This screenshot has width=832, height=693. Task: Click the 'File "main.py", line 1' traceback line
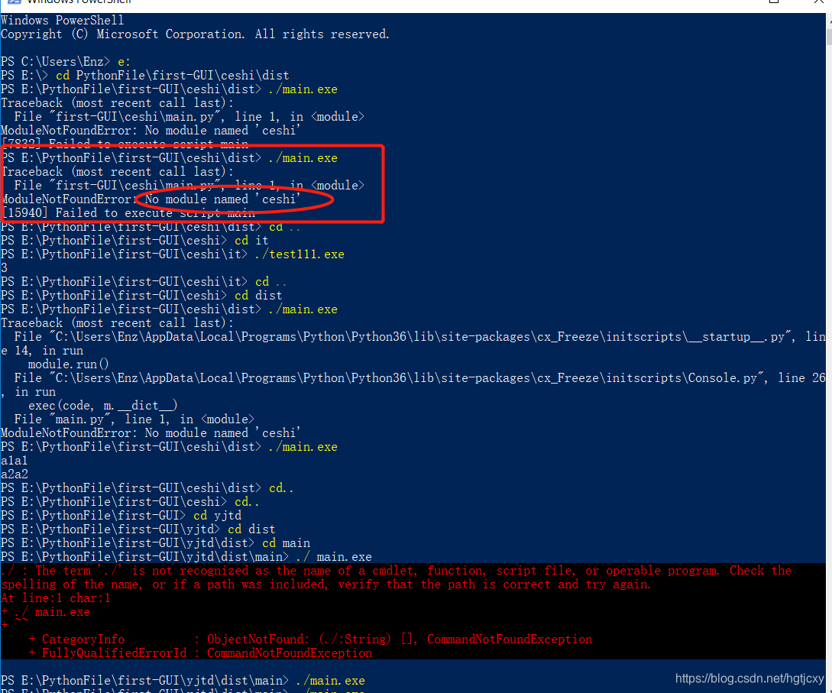[134, 419]
